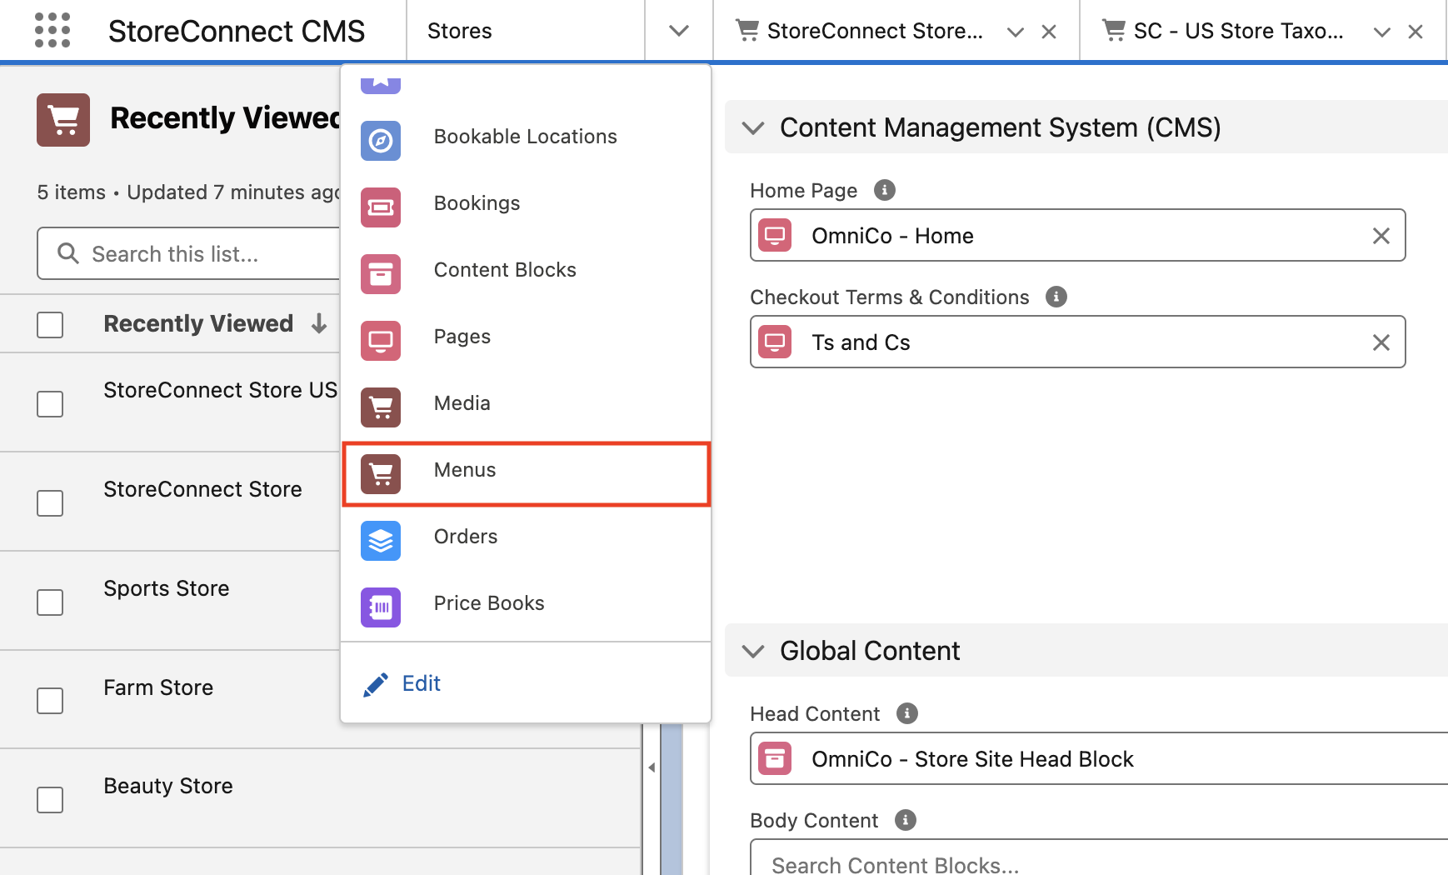Clear the Ts and Cs selection

click(x=1381, y=342)
